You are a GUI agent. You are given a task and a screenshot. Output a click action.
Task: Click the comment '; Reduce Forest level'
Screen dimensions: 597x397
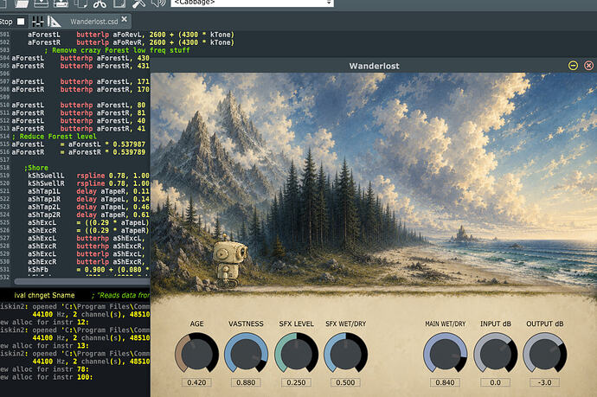pyautogui.click(x=54, y=137)
